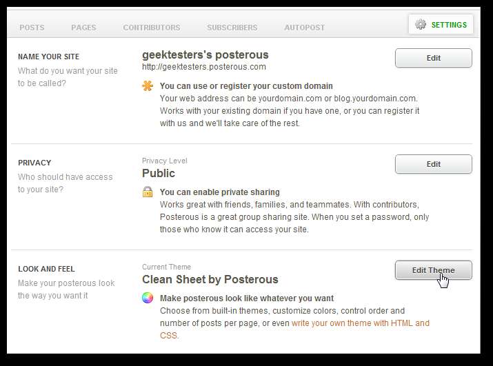Click the Look and Feel section label

click(x=46, y=269)
